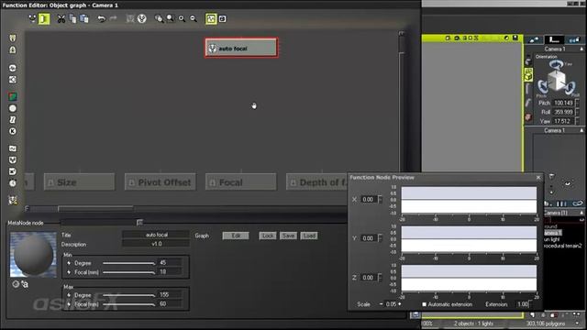Viewport: 587px width, 330px height.
Task: Click the Save button next to Lock
Action: 288,236
